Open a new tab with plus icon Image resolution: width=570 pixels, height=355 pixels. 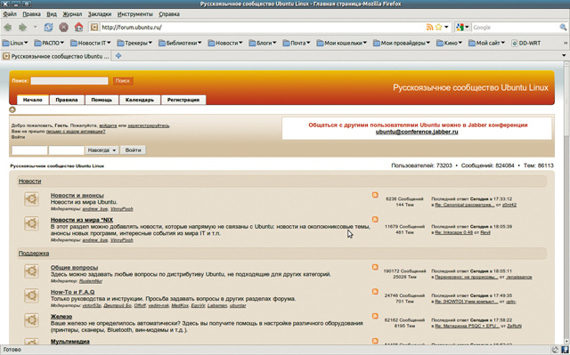[118, 56]
